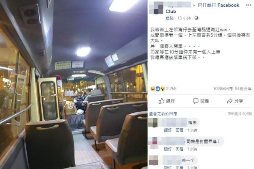The image size is (254, 169).
Task: Open the 638個回應 comments count
Action: tap(224, 89)
